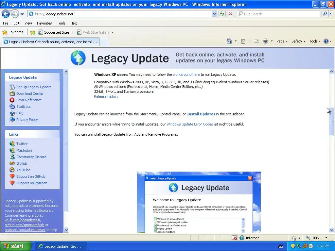
Task: Click the Error Reference red X icon
Action: coord(12,100)
